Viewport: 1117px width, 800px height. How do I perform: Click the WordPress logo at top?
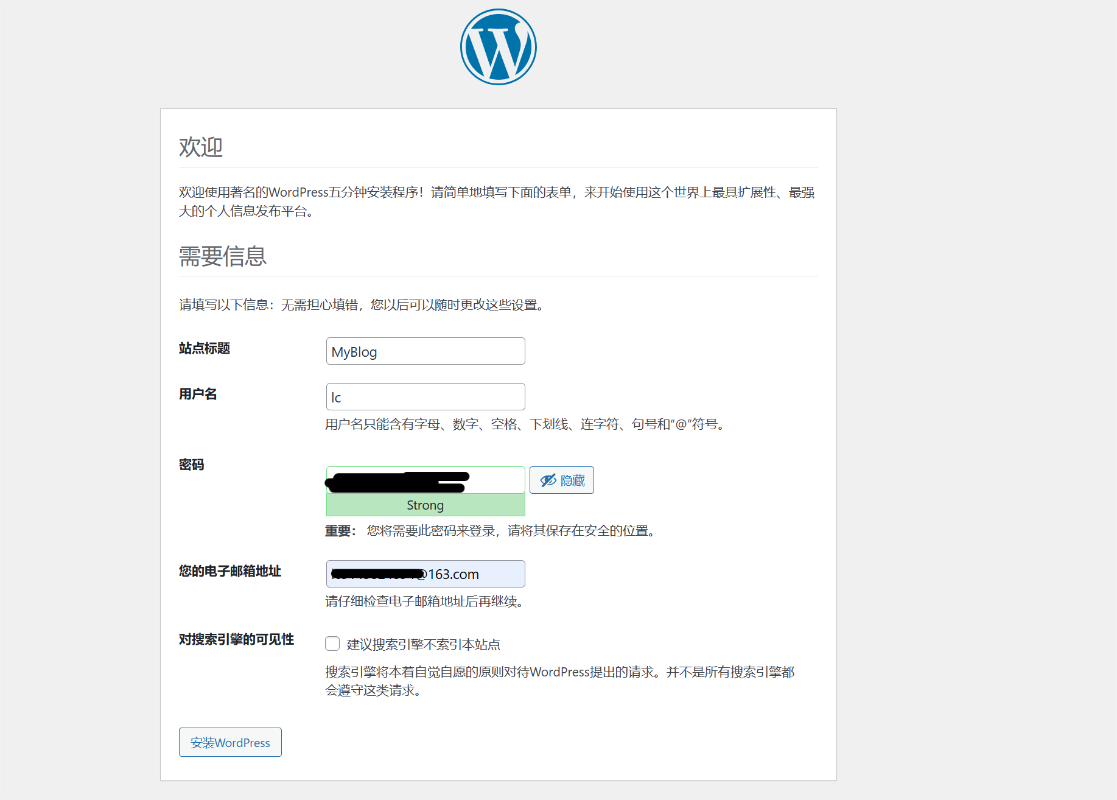[x=498, y=47]
